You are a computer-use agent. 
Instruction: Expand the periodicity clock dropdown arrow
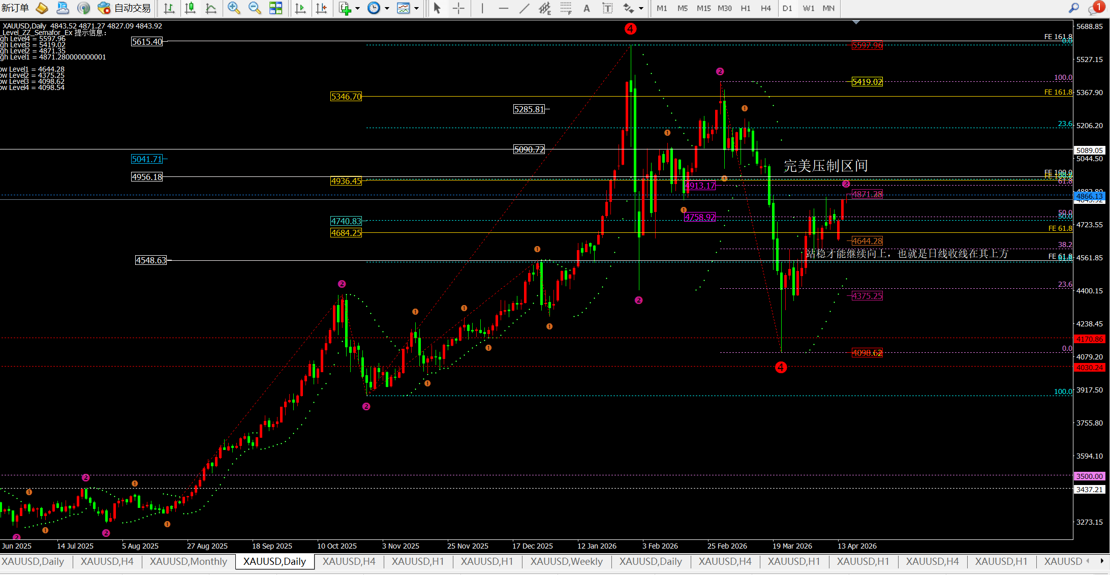click(387, 9)
